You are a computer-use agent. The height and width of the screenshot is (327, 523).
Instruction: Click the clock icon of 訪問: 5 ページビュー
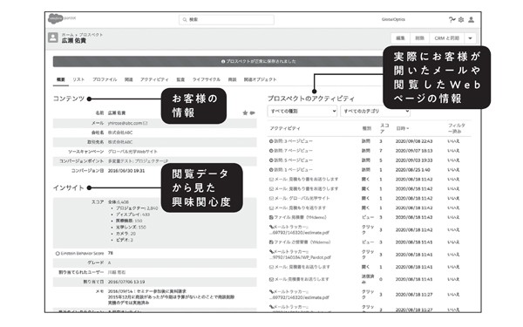coord(271,160)
